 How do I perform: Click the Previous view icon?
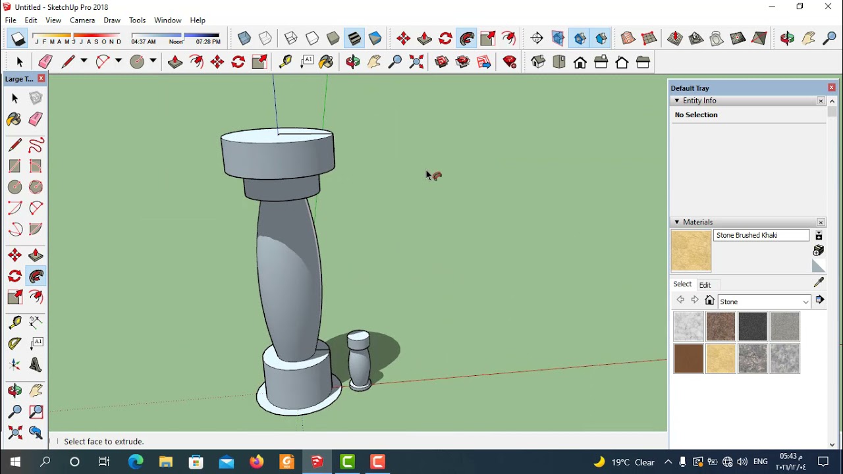coord(36,433)
